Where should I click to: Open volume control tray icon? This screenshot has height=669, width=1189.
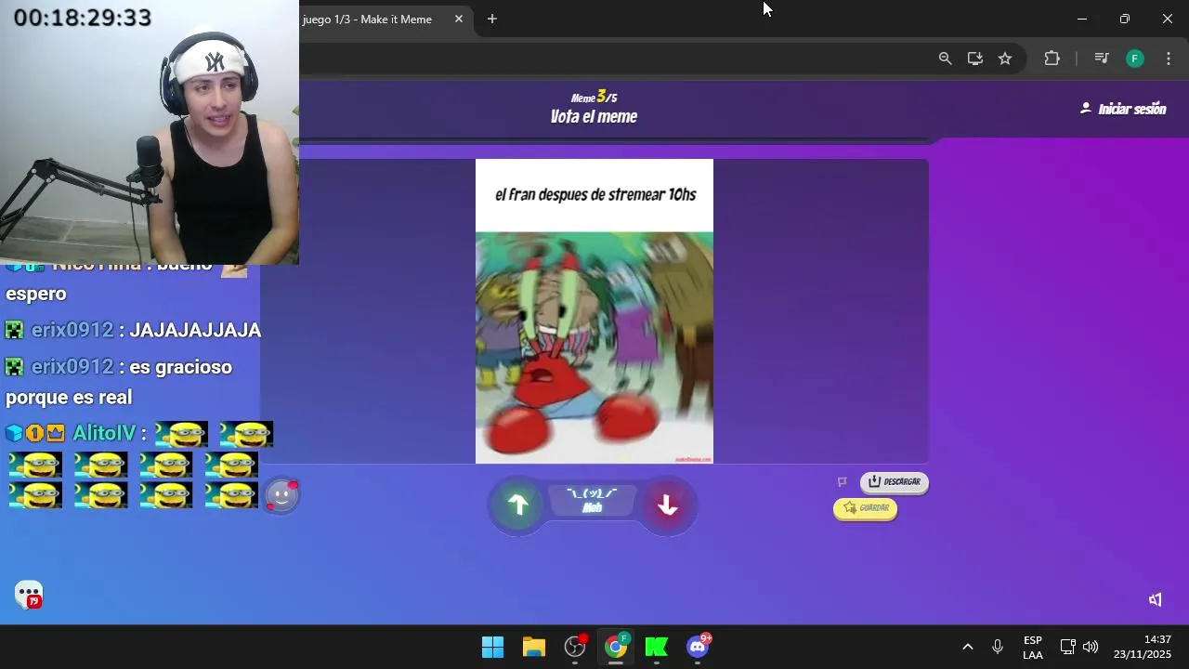click(x=1091, y=647)
